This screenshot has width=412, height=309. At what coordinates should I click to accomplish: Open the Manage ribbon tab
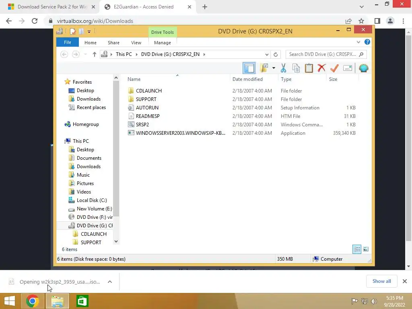click(x=163, y=43)
